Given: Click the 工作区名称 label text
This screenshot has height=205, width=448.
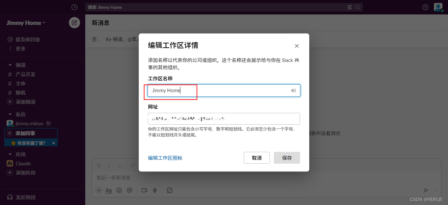Looking at the screenshot, I should point(160,79).
